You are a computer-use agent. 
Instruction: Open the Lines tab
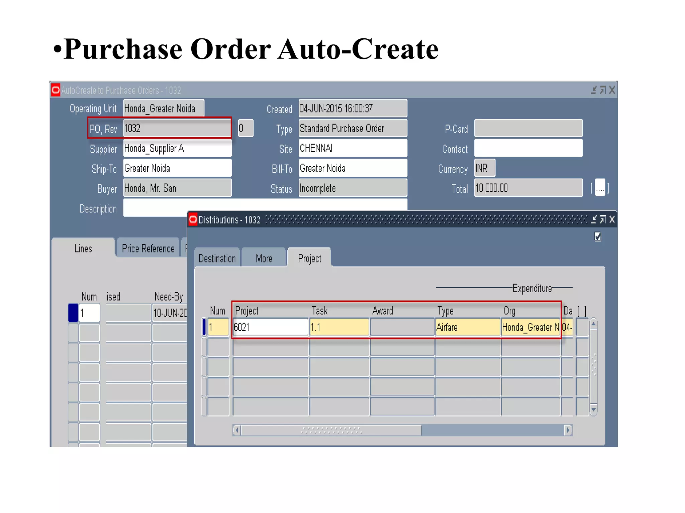pyautogui.click(x=83, y=248)
